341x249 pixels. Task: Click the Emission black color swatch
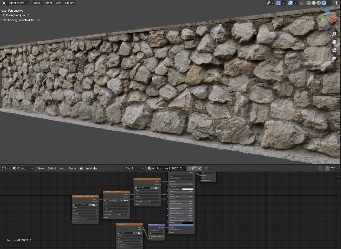(x=187, y=223)
